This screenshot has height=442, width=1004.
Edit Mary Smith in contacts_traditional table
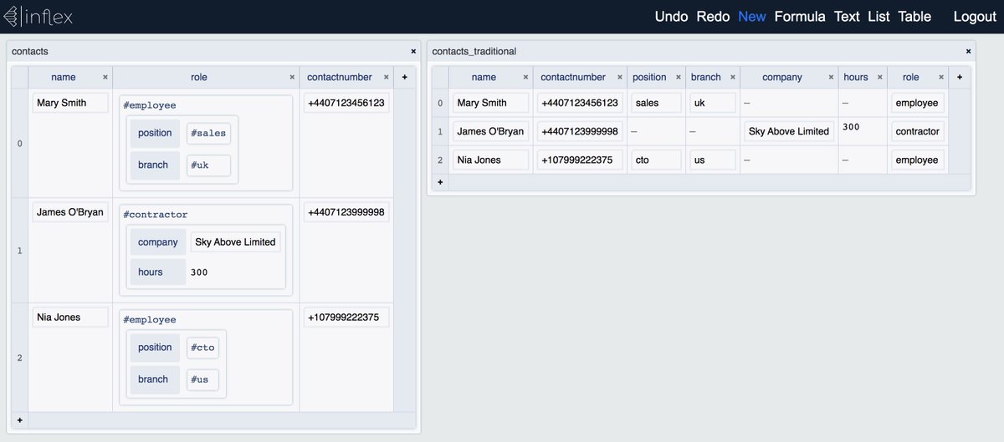491,103
